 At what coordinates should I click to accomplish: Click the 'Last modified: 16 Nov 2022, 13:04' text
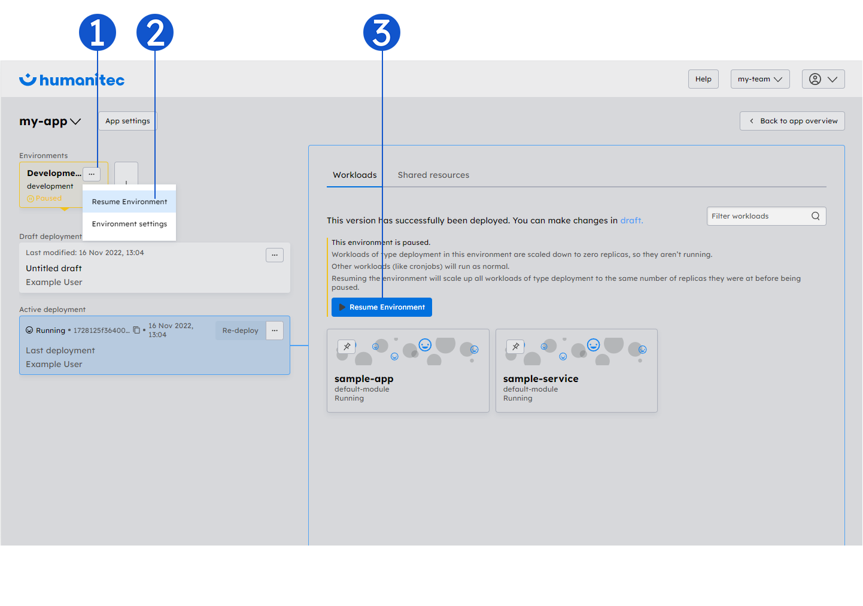pyautogui.click(x=85, y=253)
